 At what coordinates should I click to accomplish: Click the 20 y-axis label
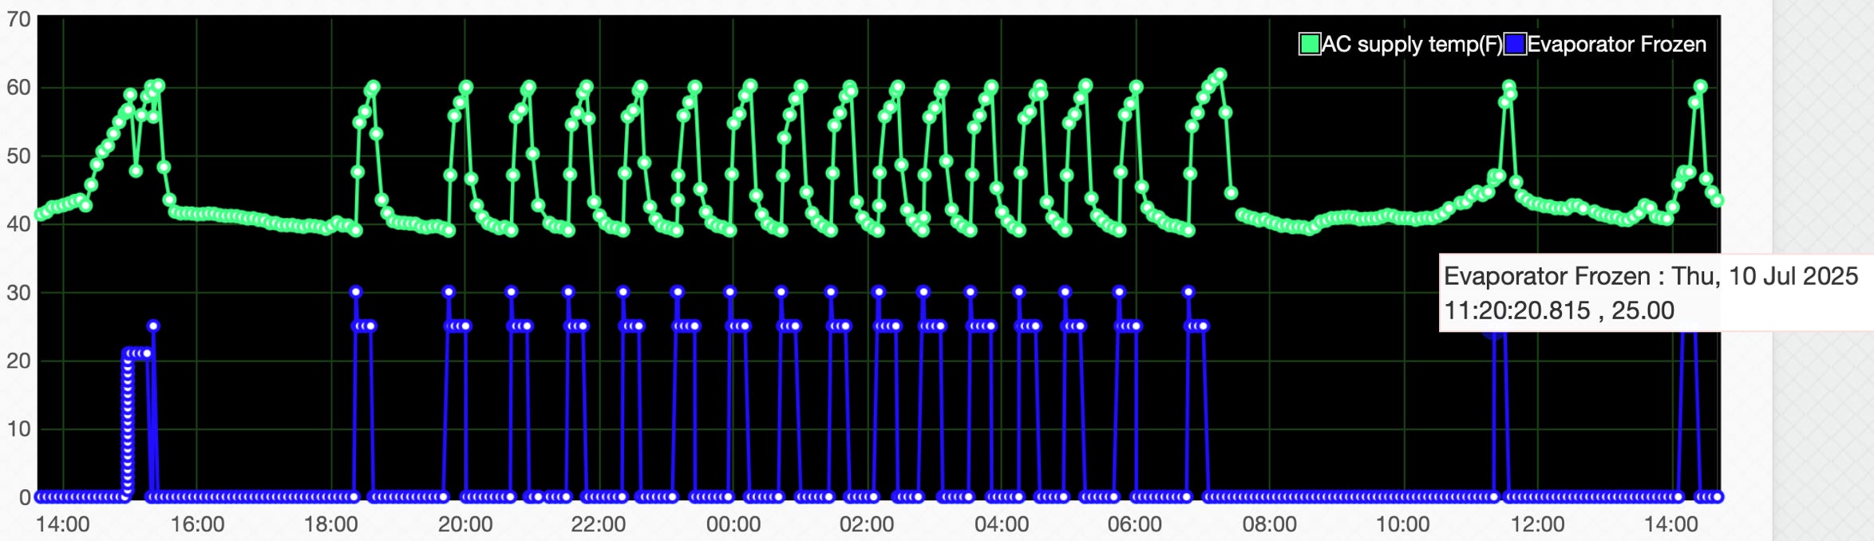tap(18, 361)
